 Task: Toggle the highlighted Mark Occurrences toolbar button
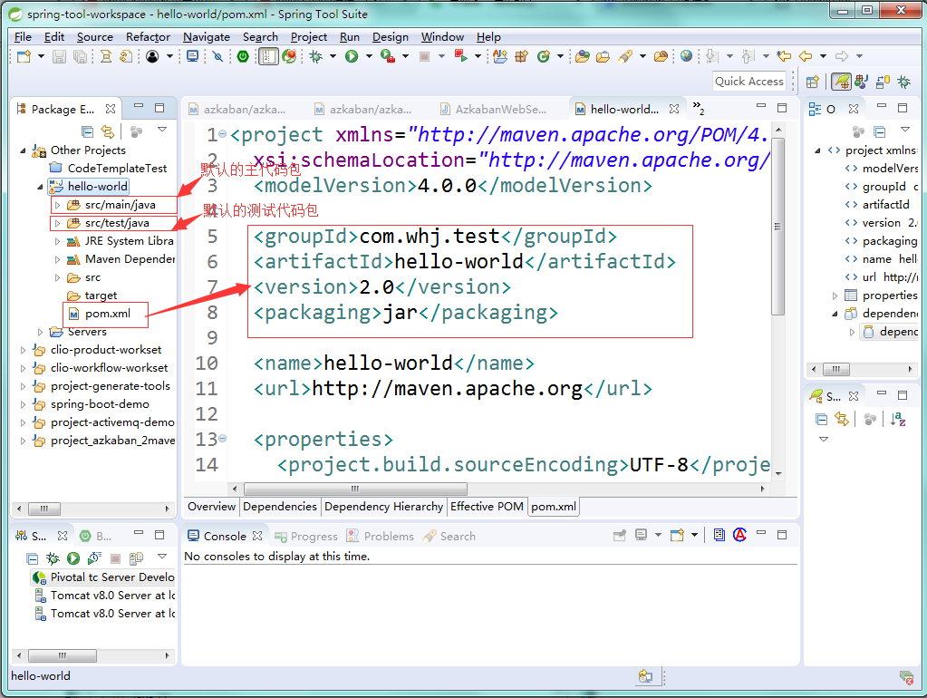click(x=268, y=56)
